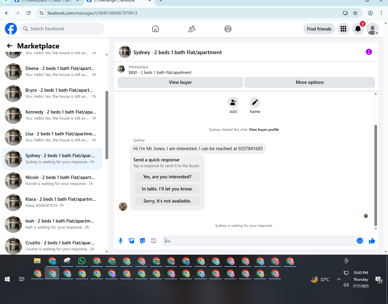Open the Nicole conversation
This screenshot has width=388, height=304.
[x=52, y=181]
